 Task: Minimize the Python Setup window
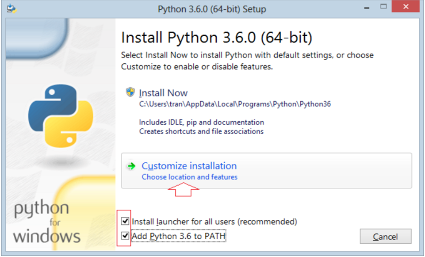[x=367, y=8]
